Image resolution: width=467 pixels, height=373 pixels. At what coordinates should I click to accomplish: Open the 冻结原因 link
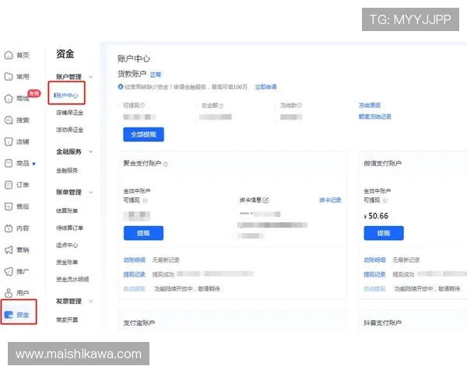[370, 106]
